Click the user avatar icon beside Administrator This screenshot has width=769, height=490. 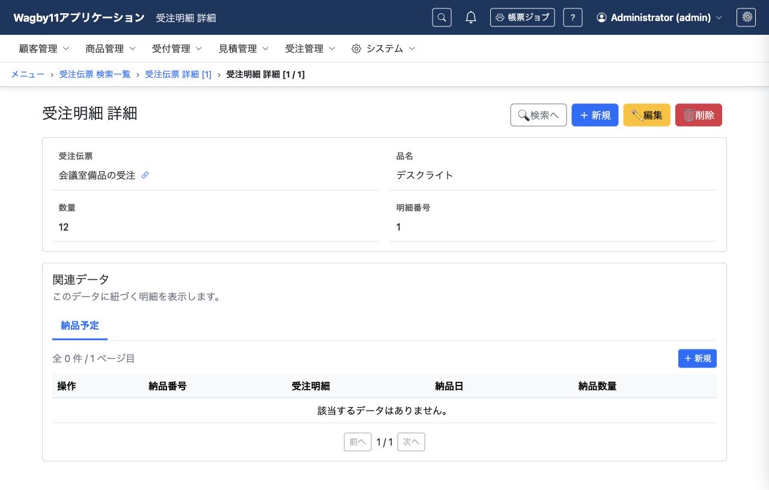[x=601, y=17]
